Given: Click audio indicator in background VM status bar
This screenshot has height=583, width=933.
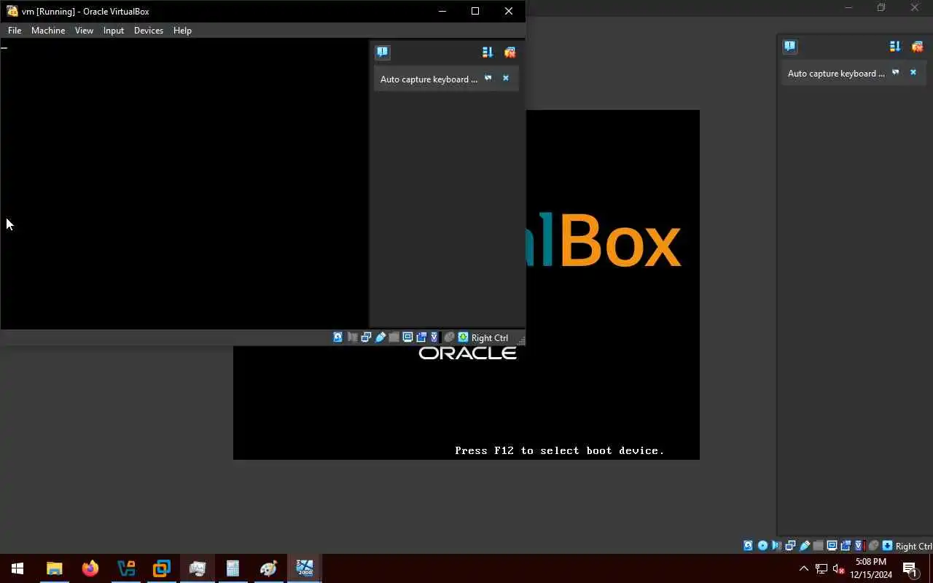Looking at the screenshot, I should point(776,546).
